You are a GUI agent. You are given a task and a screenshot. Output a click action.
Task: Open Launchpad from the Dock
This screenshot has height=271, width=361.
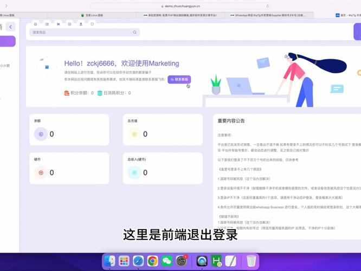pos(124,261)
